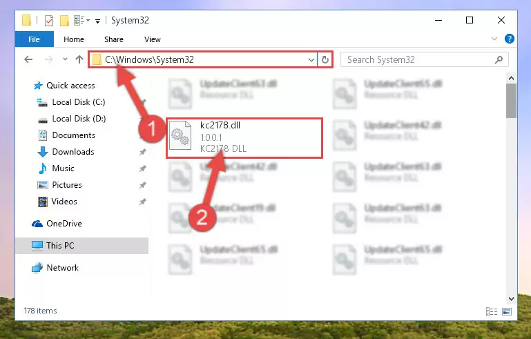Viewport: 531px width, 339px height.
Task: Open Videos folder in sidebar
Action: pyautogui.click(x=64, y=202)
